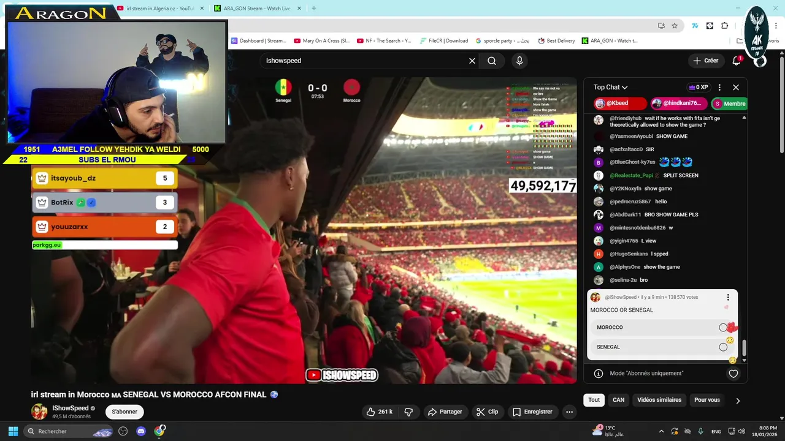Open chat options three-dot menu

(x=719, y=87)
